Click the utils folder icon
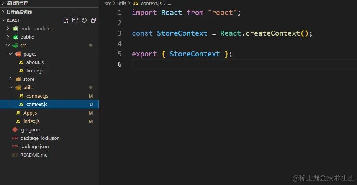This screenshot has height=185, width=357. (18, 88)
